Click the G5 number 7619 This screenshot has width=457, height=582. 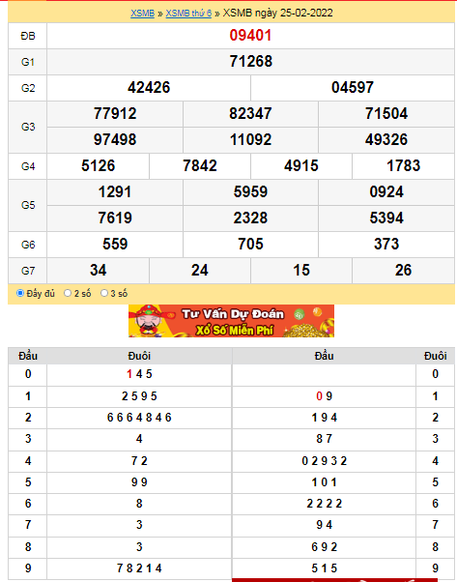(115, 218)
